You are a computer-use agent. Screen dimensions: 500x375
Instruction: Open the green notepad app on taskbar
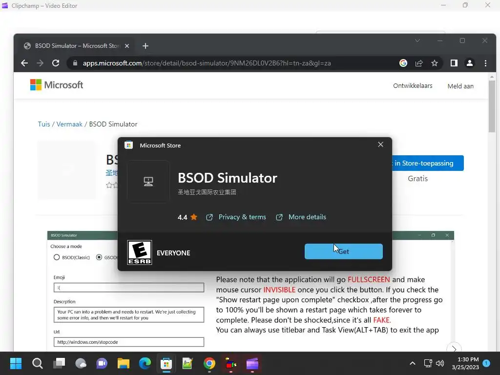coord(187,363)
